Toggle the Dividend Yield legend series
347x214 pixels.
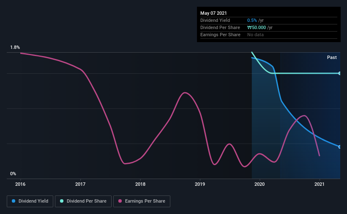[30, 201]
